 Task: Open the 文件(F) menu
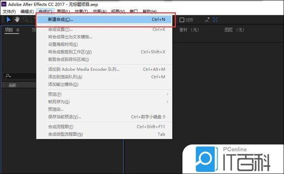point(9,12)
